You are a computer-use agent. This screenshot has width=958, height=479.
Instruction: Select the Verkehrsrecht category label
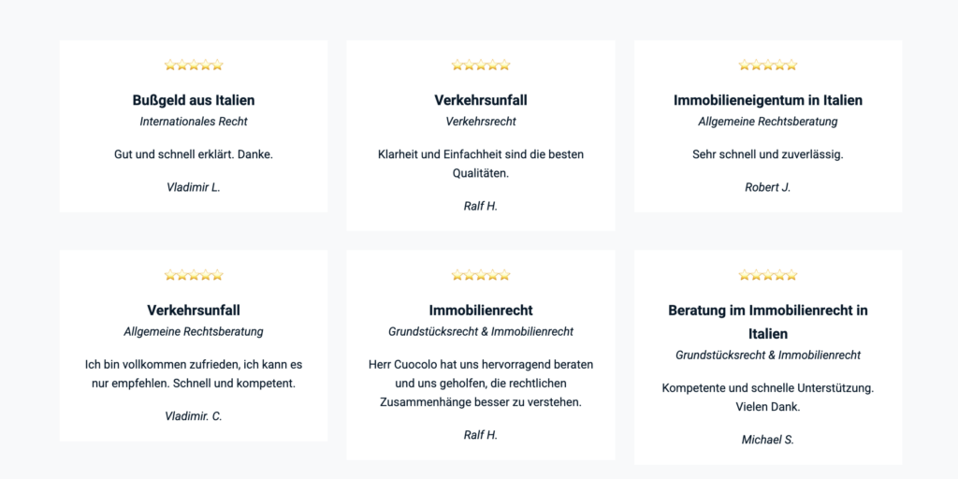point(481,122)
